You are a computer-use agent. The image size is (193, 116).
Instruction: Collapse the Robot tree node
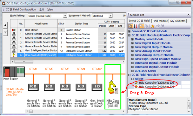pyautogui.click(x=132, y=79)
